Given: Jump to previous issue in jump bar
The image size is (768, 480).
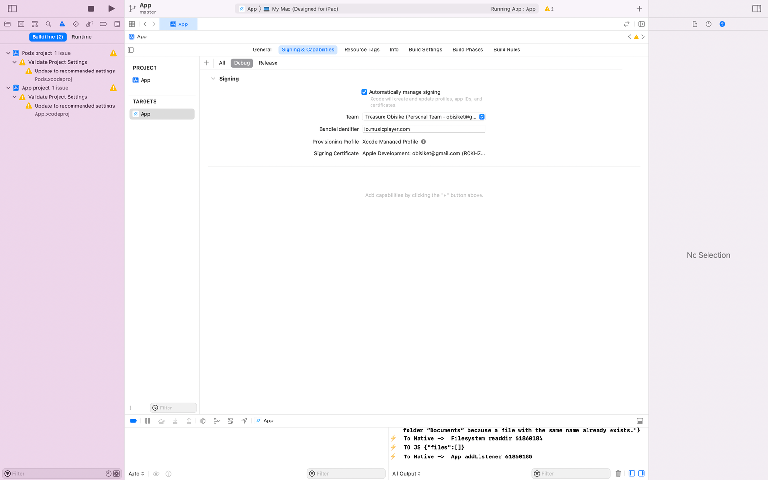Looking at the screenshot, I should click(x=630, y=37).
